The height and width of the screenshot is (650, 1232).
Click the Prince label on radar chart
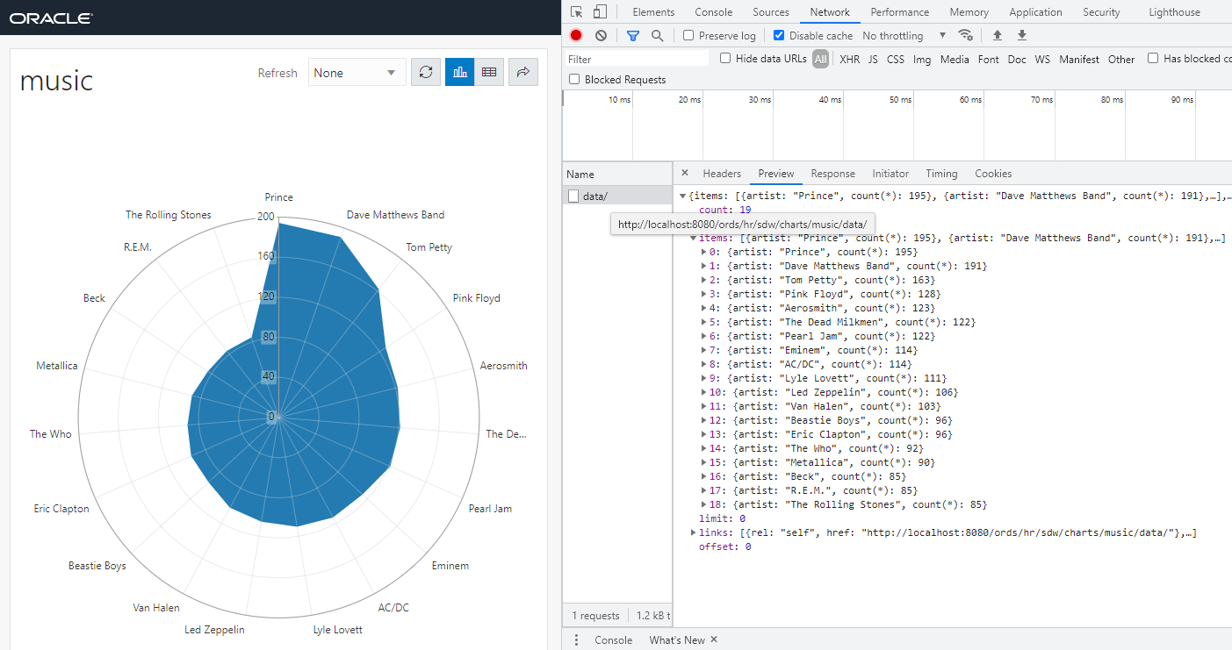279,197
